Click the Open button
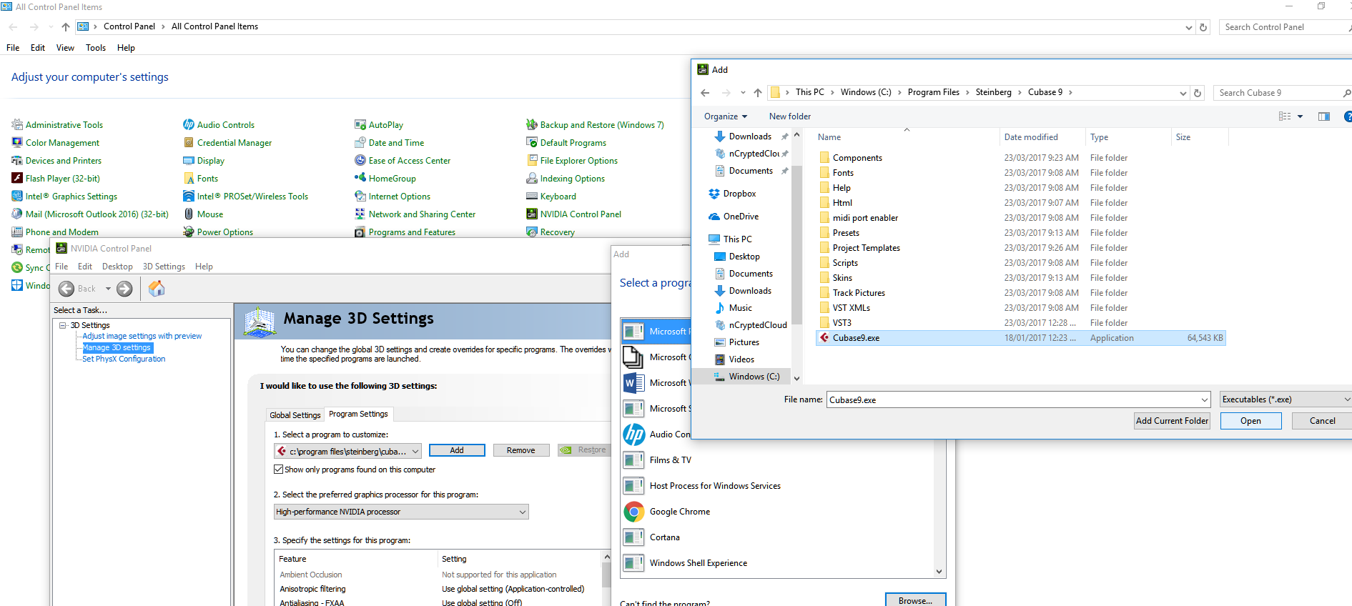 click(x=1250, y=421)
